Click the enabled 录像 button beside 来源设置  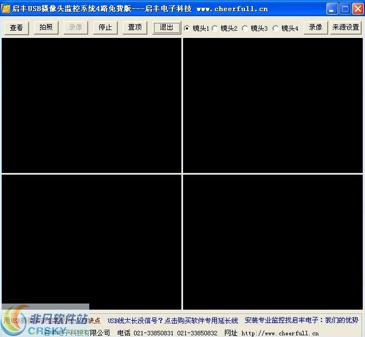[315, 27]
